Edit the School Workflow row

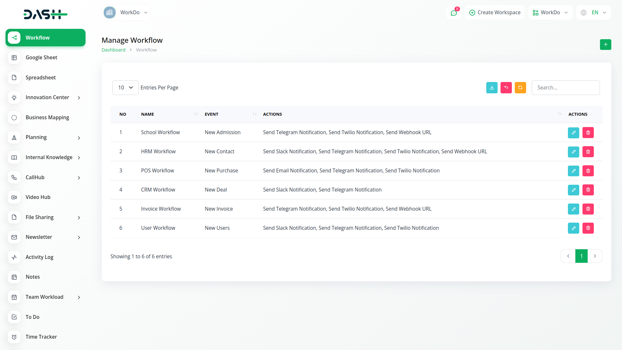click(x=573, y=133)
